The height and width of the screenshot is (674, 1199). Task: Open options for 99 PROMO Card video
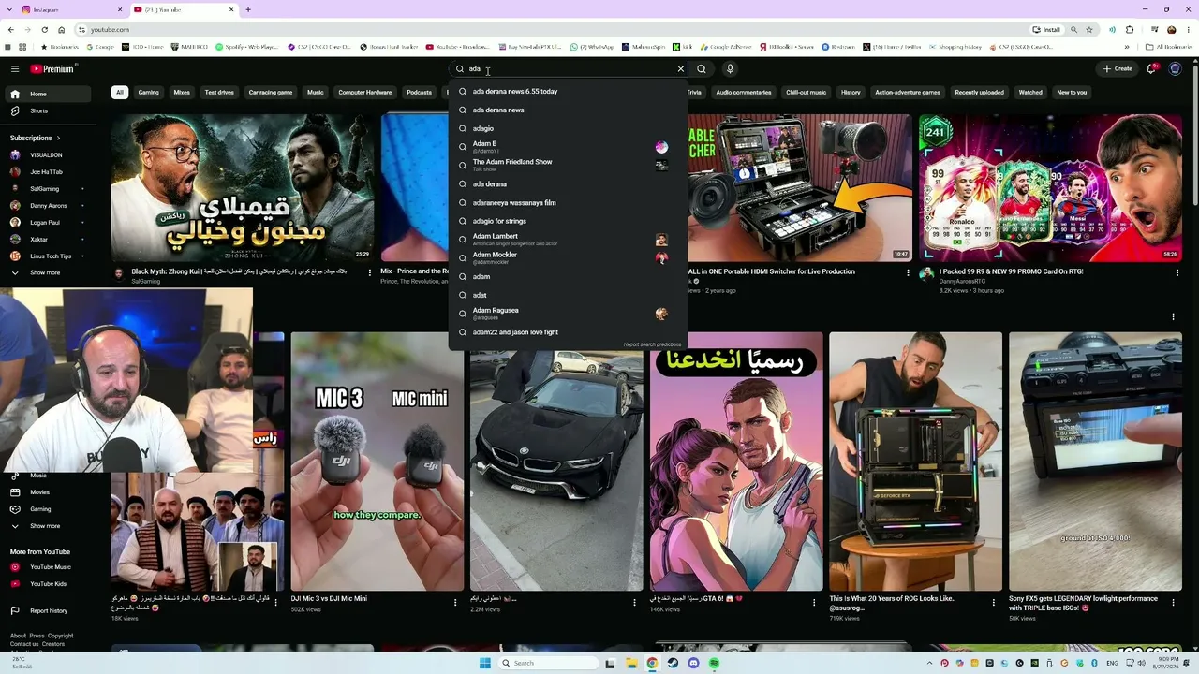click(x=1177, y=272)
